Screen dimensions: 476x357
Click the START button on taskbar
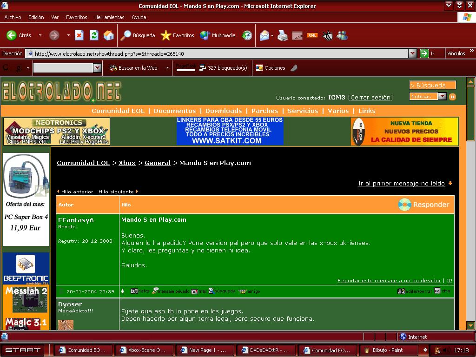(22, 350)
